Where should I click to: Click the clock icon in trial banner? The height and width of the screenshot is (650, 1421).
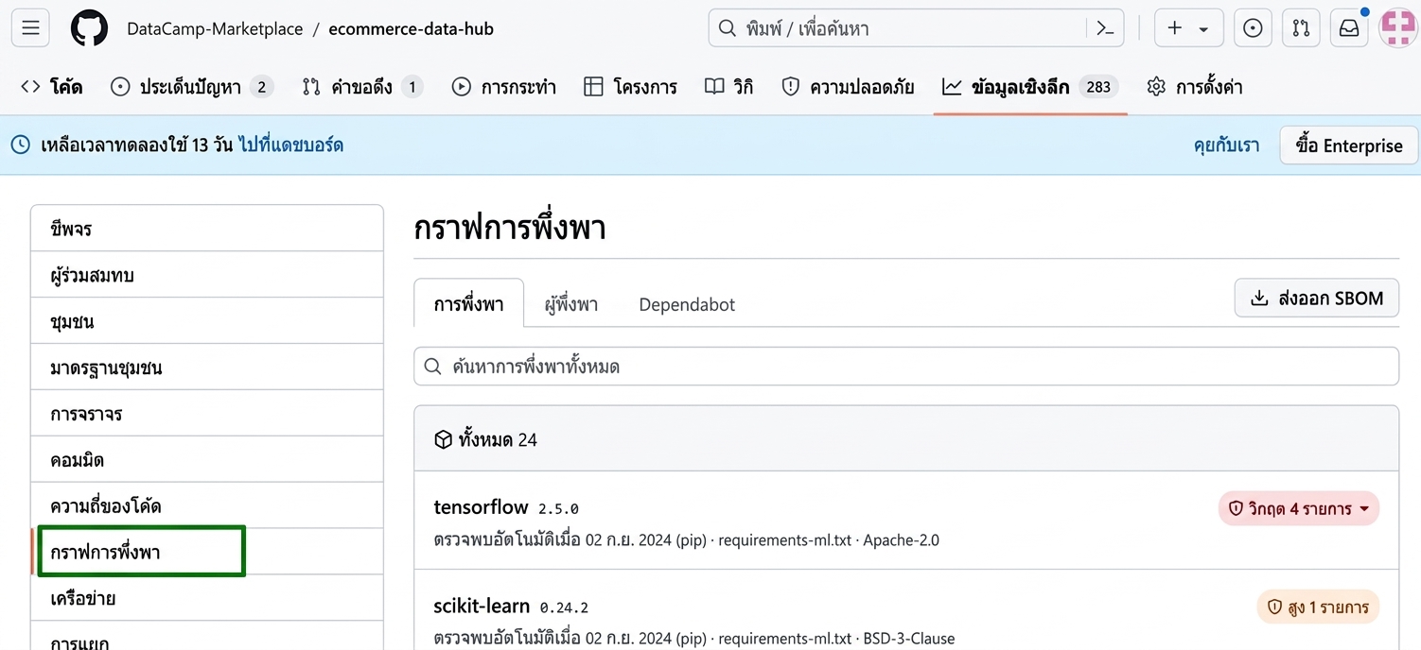click(x=20, y=145)
